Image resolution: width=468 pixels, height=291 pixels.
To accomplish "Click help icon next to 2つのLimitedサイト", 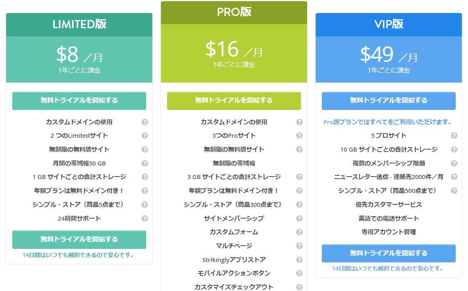I will coord(145,136).
